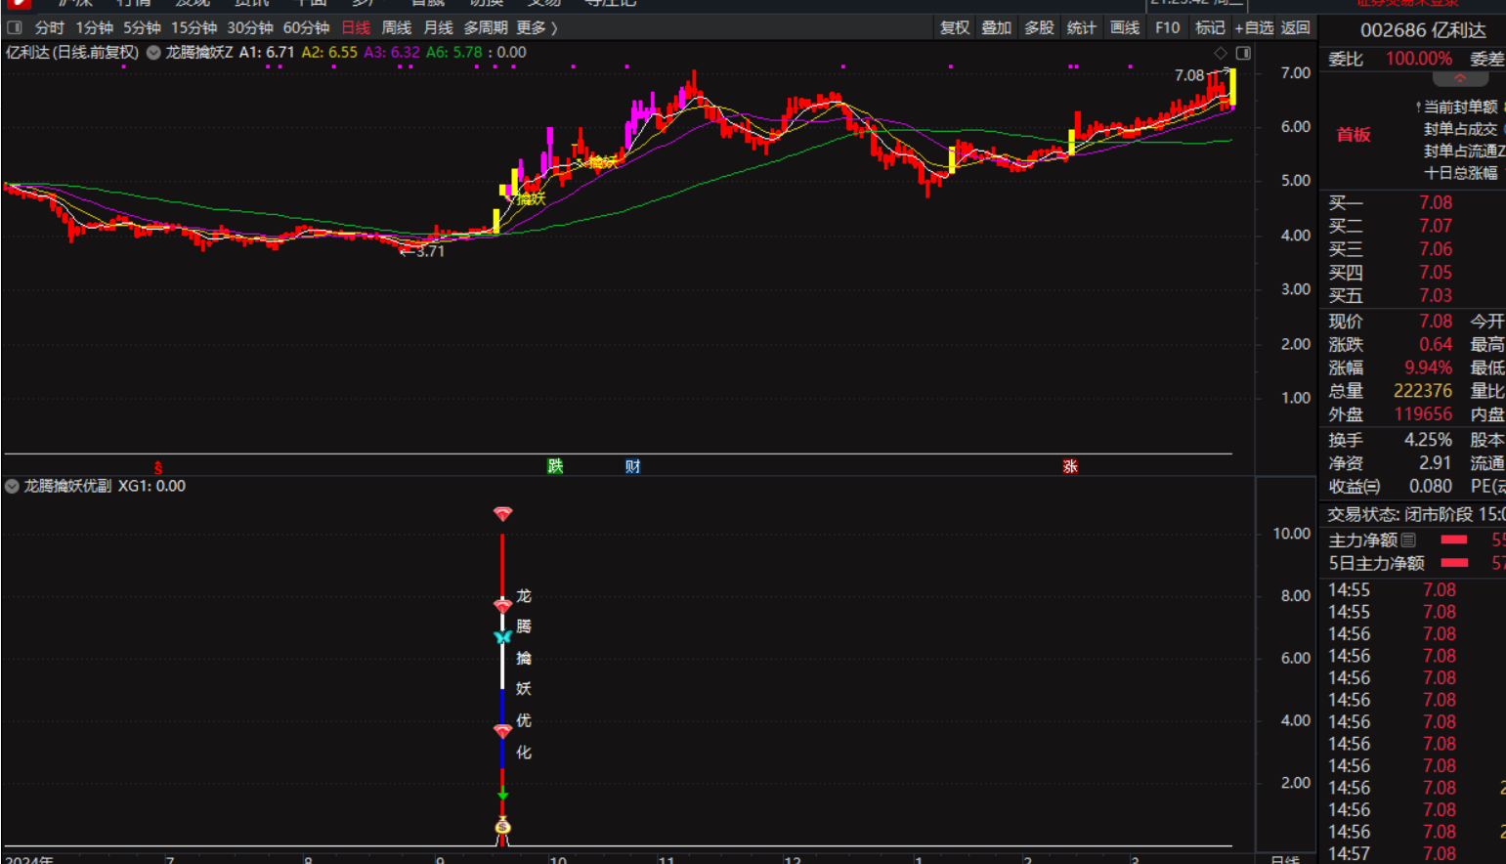The width and height of the screenshot is (1506, 864).
Task: Toggle the left panel icon before 分时
Action: [x=15, y=27]
